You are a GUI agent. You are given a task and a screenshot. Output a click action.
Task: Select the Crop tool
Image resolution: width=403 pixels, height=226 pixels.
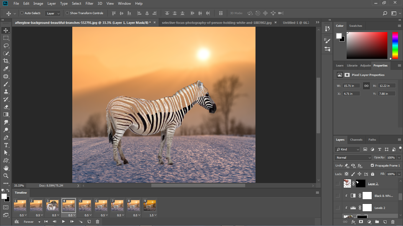6,61
